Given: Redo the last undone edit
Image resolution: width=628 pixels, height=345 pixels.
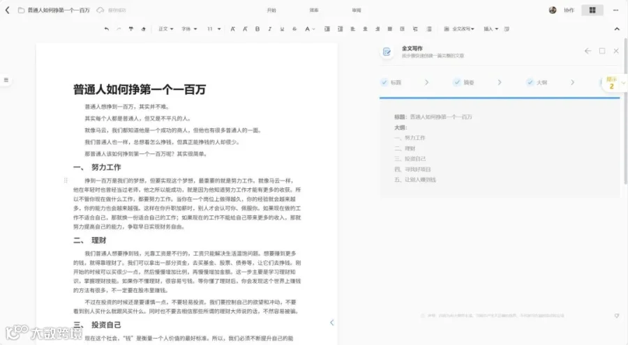Looking at the screenshot, I should 119,29.
